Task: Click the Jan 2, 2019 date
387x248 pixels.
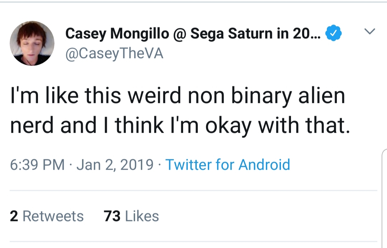Action: [x=115, y=165]
